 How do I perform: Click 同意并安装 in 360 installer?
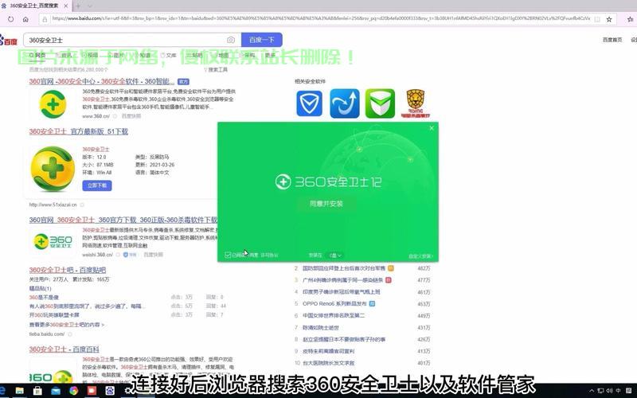click(326, 204)
